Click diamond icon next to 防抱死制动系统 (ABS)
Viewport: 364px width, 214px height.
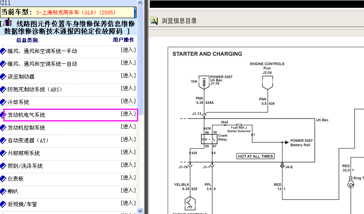(3, 89)
